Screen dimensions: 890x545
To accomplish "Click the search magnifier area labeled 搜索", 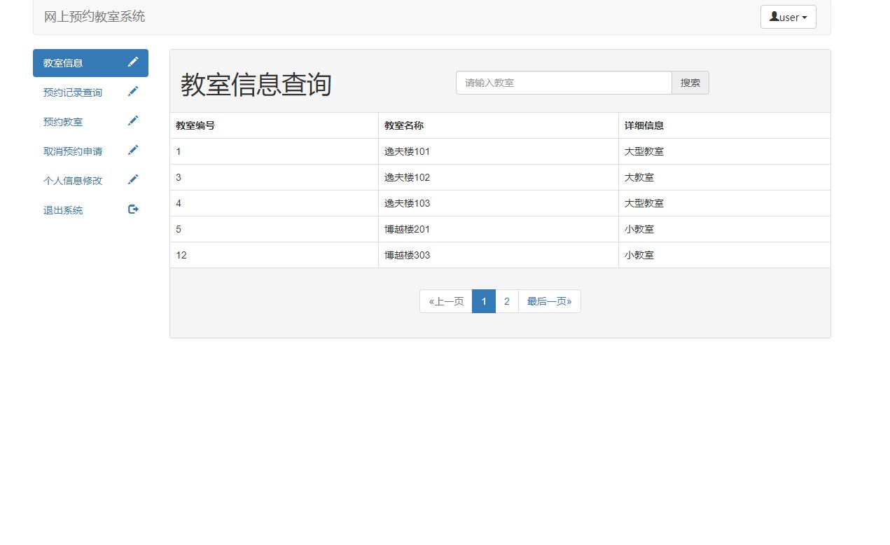I will coord(690,83).
